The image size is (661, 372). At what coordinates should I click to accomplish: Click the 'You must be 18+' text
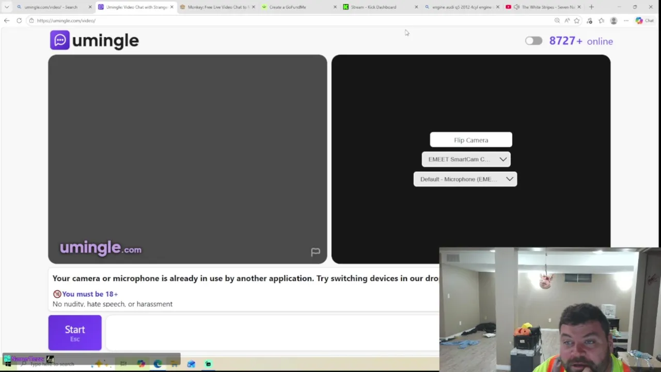point(90,294)
